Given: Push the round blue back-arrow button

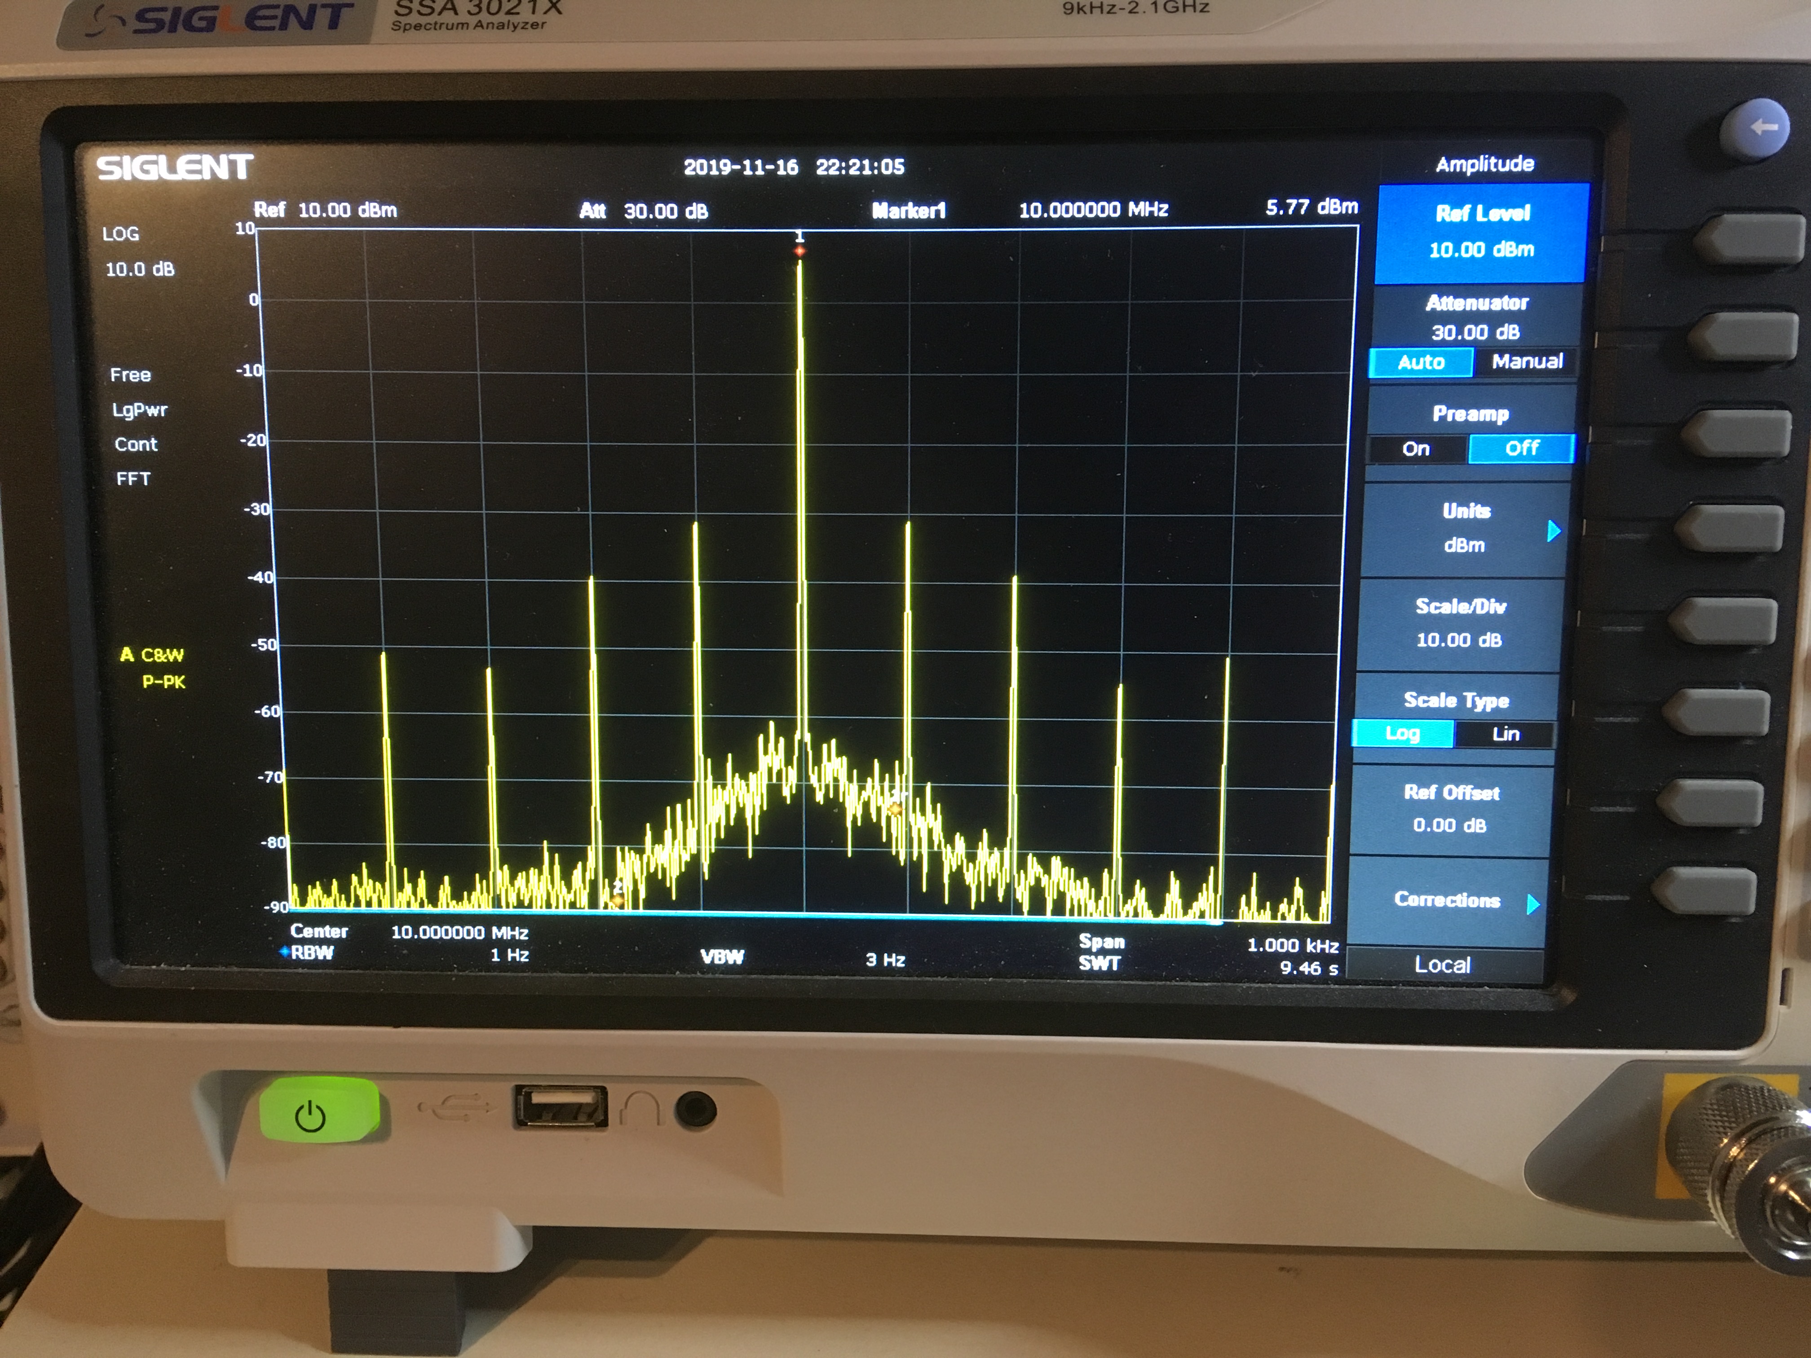Looking at the screenshot, I should click(x=1754, y=128).
